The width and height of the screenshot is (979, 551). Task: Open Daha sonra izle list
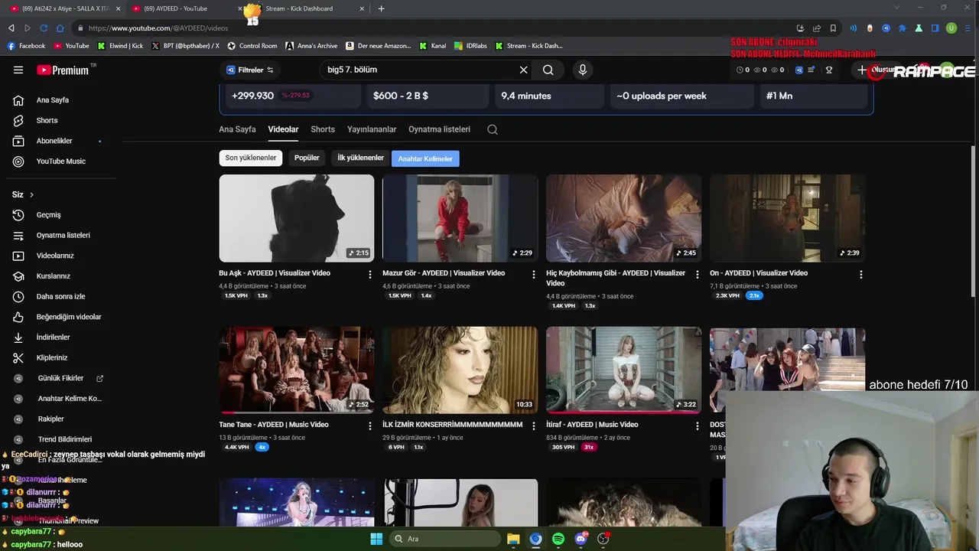pyautogui.click(x=60, y=296)
